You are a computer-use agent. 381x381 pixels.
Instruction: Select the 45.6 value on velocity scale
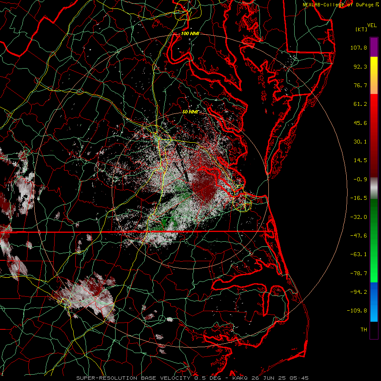pos(360,123)
